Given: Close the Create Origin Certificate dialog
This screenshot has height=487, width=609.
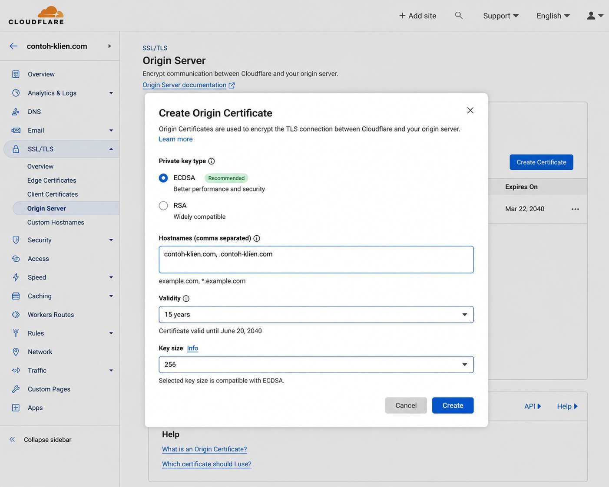Looking at the screenshot, I should [x=470, y=110].
